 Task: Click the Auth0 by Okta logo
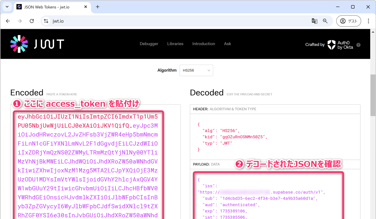tap(340, 45)
